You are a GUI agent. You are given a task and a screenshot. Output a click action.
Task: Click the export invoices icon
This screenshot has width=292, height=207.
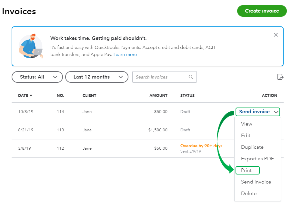pyautogui.click(x=280, y=77)
